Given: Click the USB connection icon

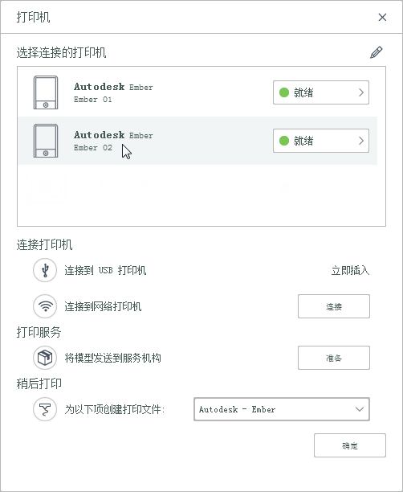Looking at the screenshot, I should [45, 270].
